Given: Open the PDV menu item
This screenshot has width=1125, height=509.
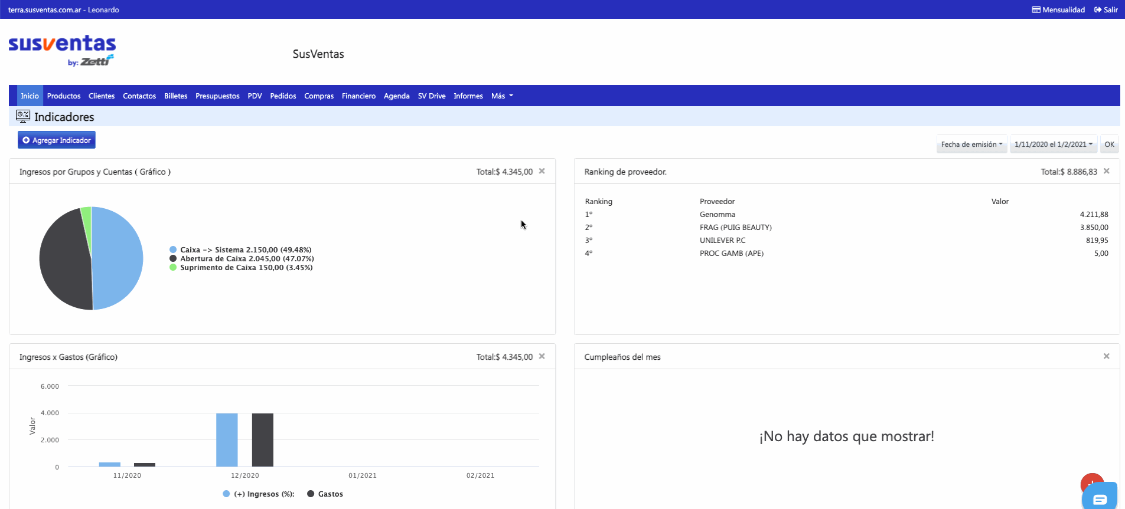Looking at the screenshot, I should [255, 96].
